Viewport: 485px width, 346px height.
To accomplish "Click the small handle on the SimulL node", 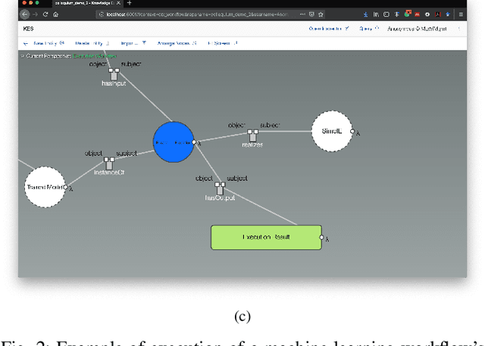I will [x=352, y=132].
